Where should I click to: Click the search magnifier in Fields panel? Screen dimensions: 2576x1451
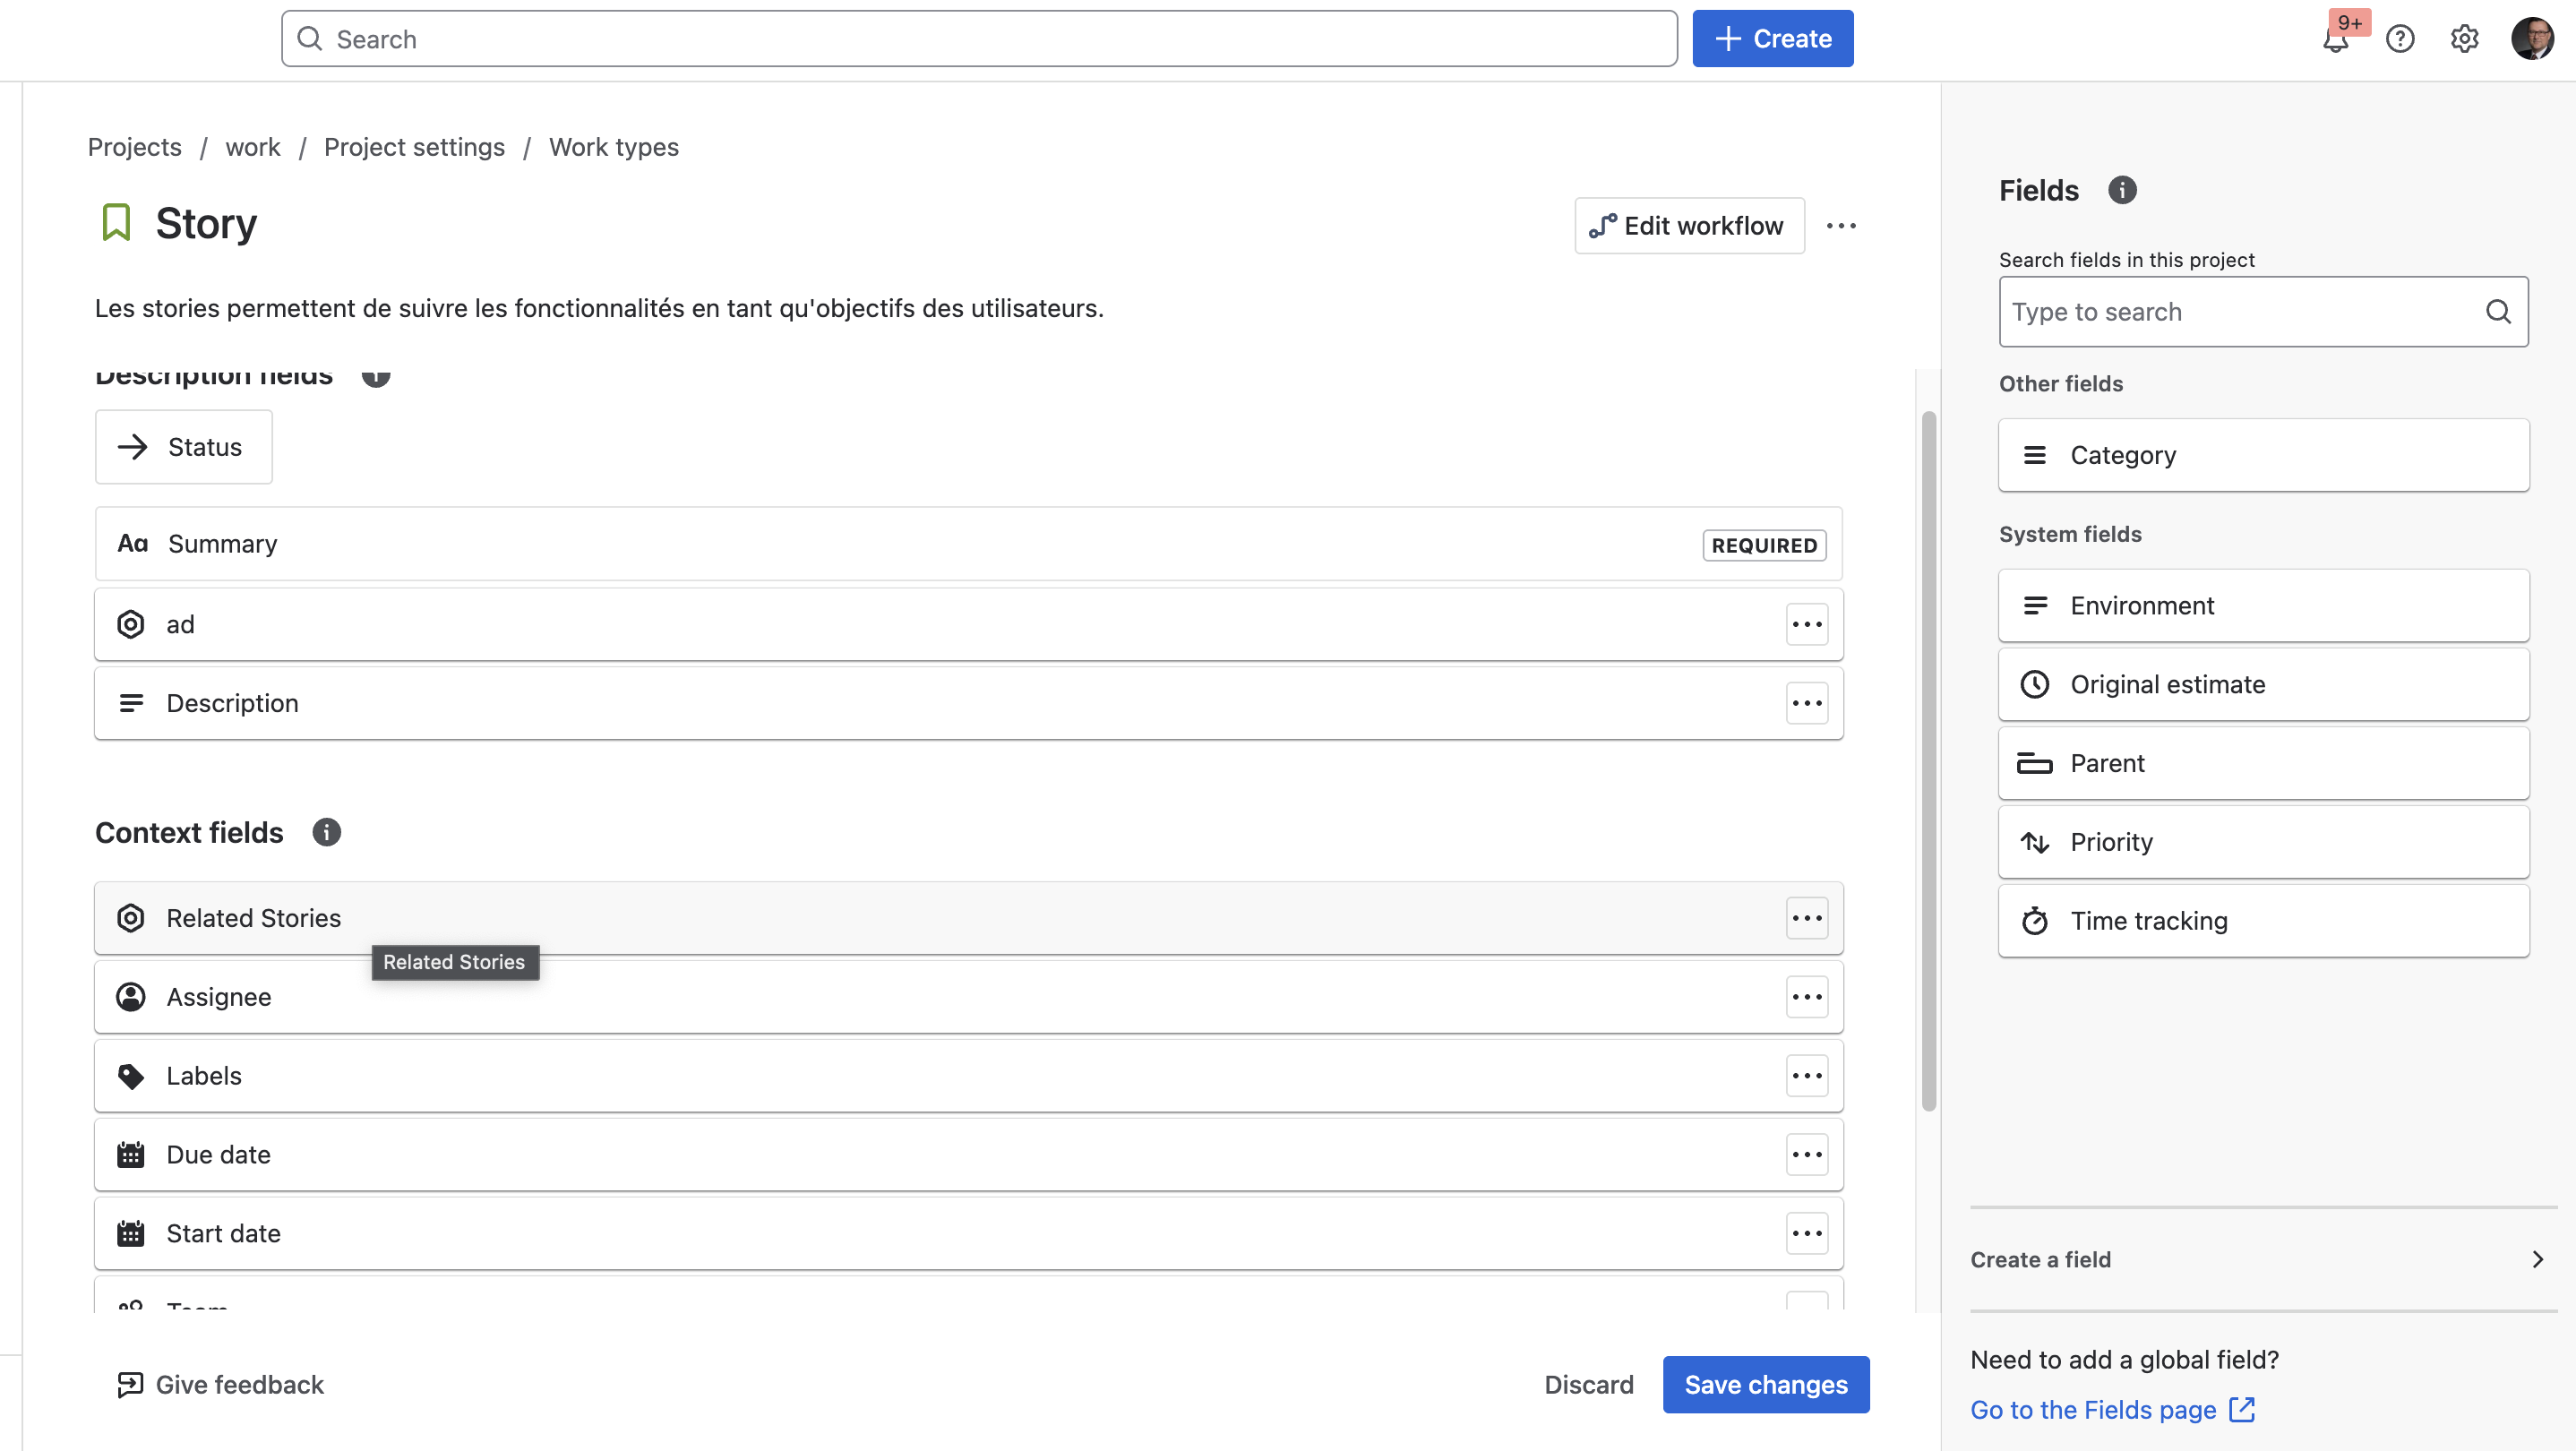2497,312
